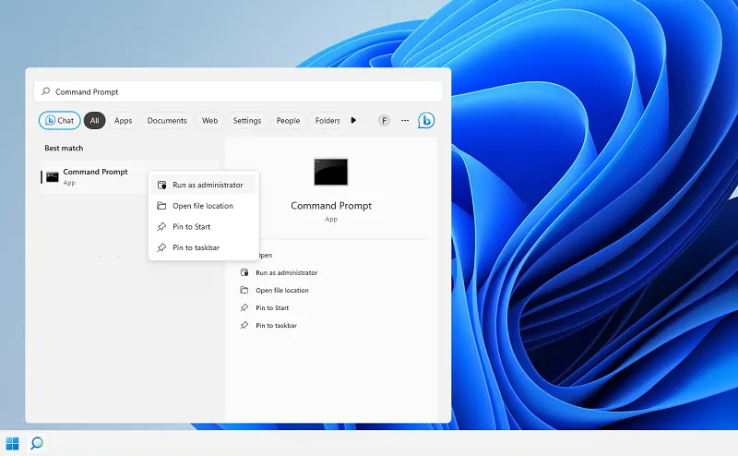Image resolution: width=738 pixels, height=456 pixels.
Task: Click Command Prompt title in preview pane
Action: (331, 206)
